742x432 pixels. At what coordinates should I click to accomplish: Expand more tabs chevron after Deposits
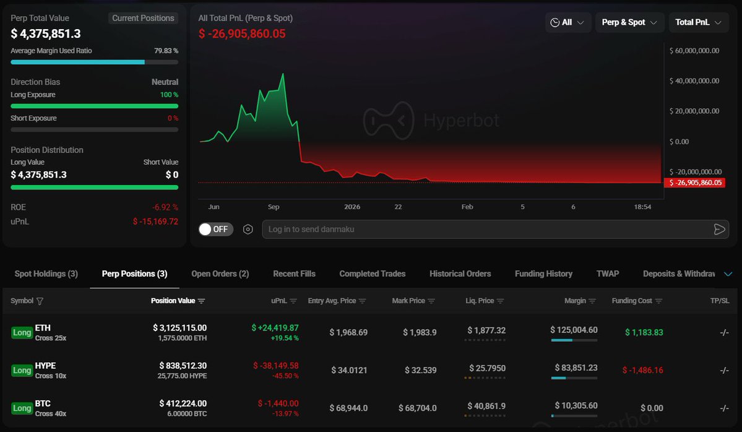728,274
